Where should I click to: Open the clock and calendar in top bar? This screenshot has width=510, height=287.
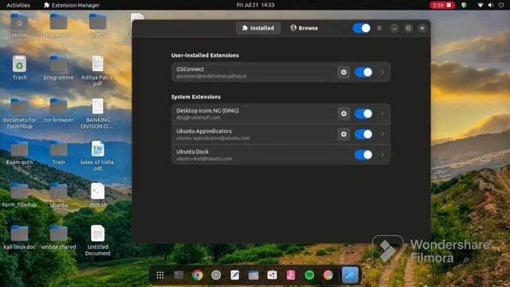255,5
